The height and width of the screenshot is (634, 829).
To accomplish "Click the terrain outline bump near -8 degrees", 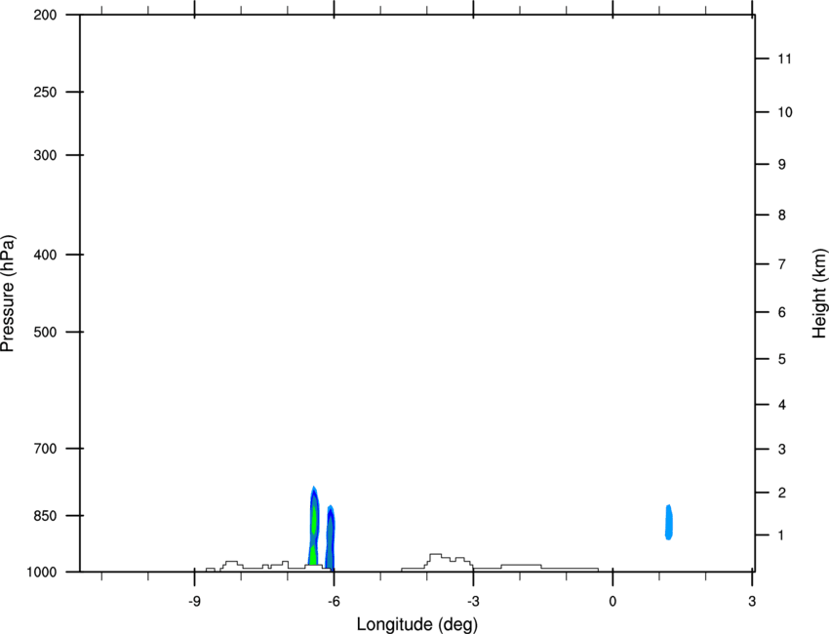I will coord(231,565).
